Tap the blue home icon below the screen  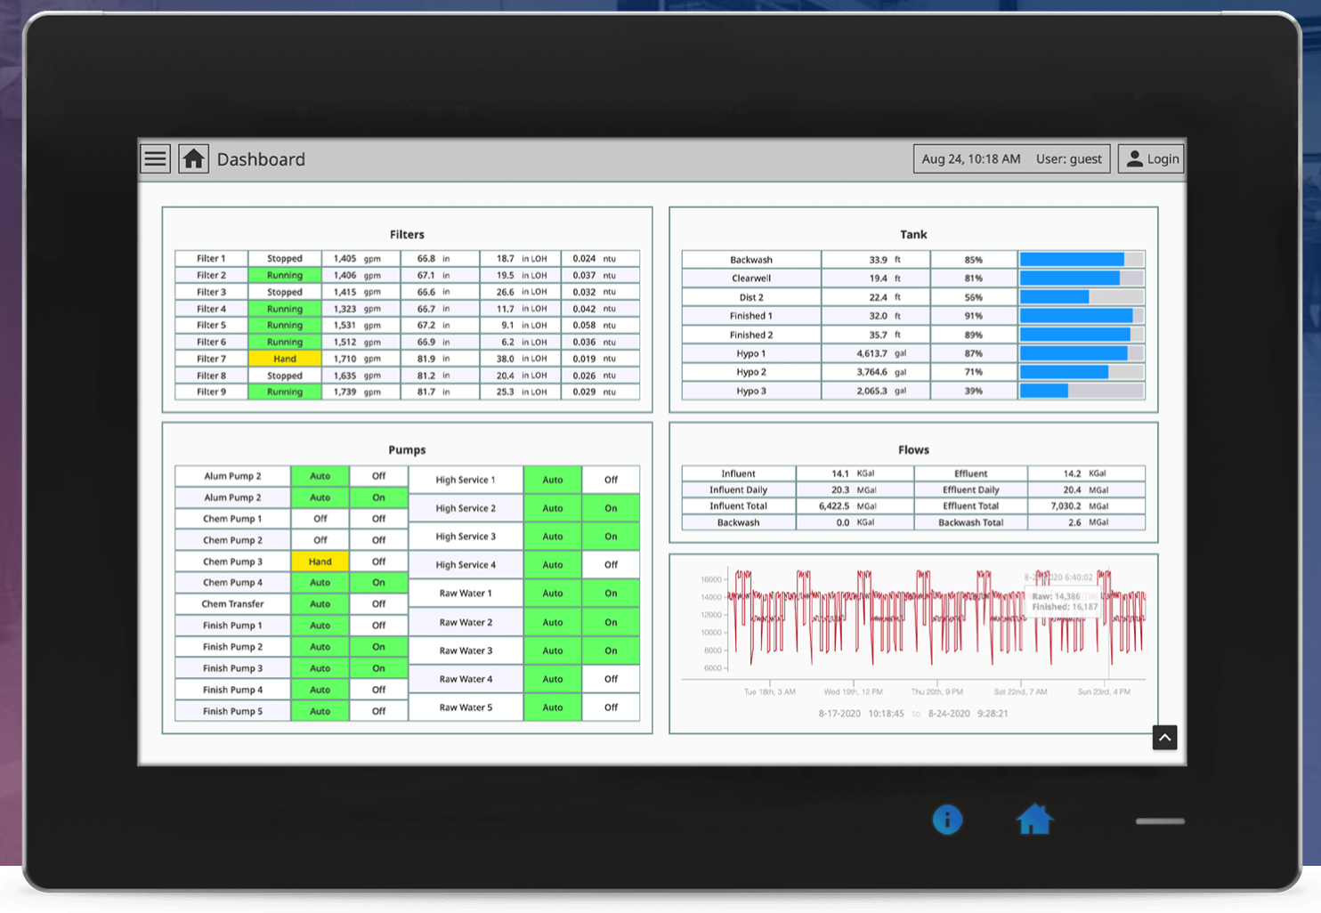[1033, 819]
